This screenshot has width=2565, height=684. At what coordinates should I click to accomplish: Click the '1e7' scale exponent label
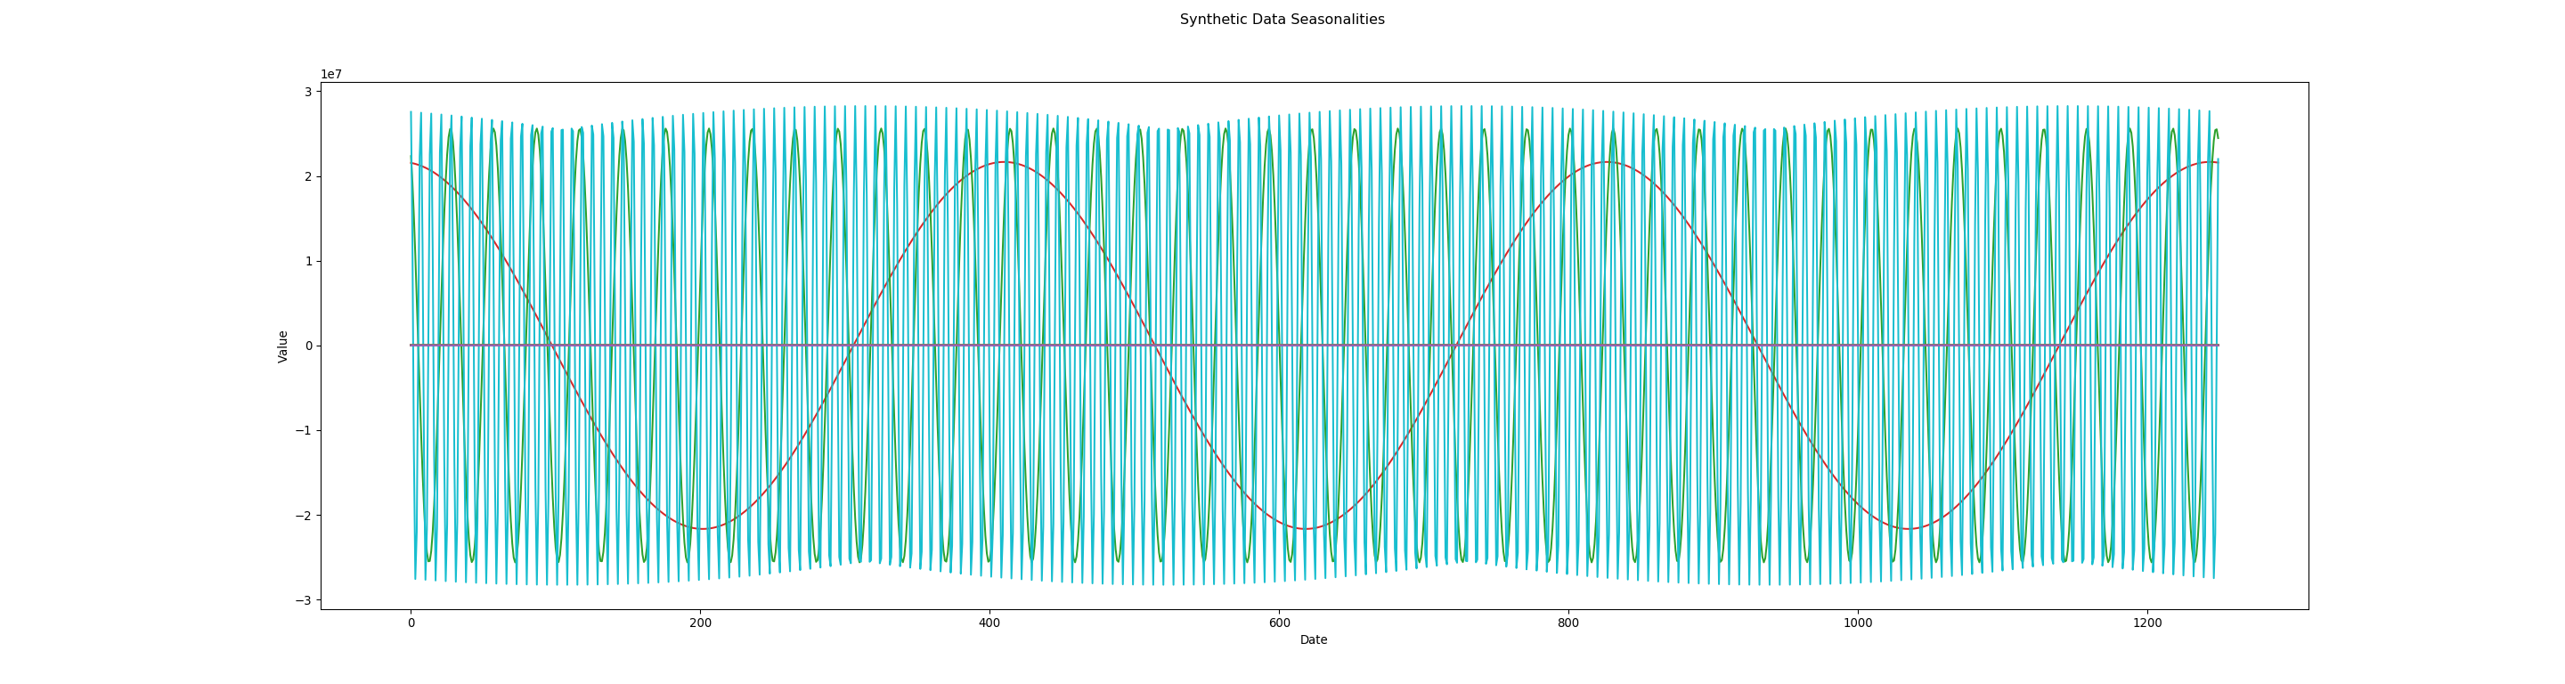(x=330, y=75)
